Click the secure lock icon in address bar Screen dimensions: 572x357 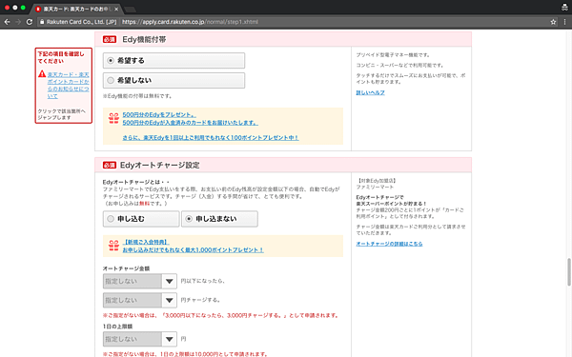point(42,22)
